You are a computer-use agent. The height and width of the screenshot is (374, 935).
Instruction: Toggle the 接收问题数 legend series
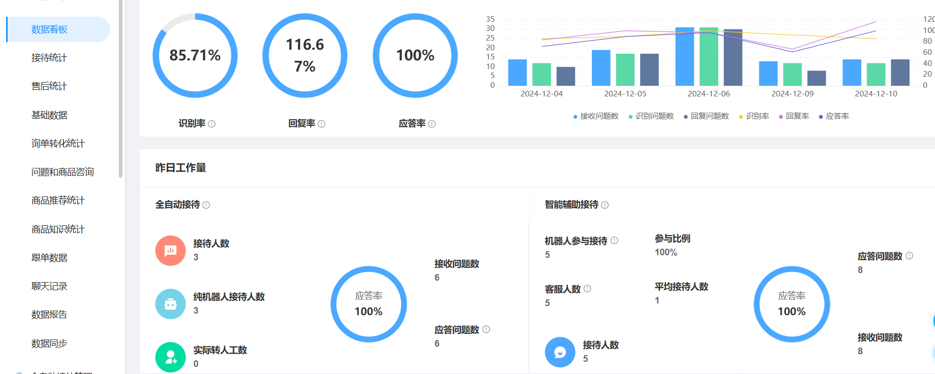click(x=596, y=116)
